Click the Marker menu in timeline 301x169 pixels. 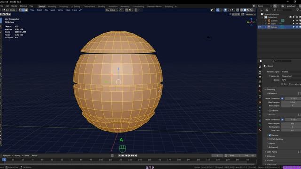coord(34,156)
